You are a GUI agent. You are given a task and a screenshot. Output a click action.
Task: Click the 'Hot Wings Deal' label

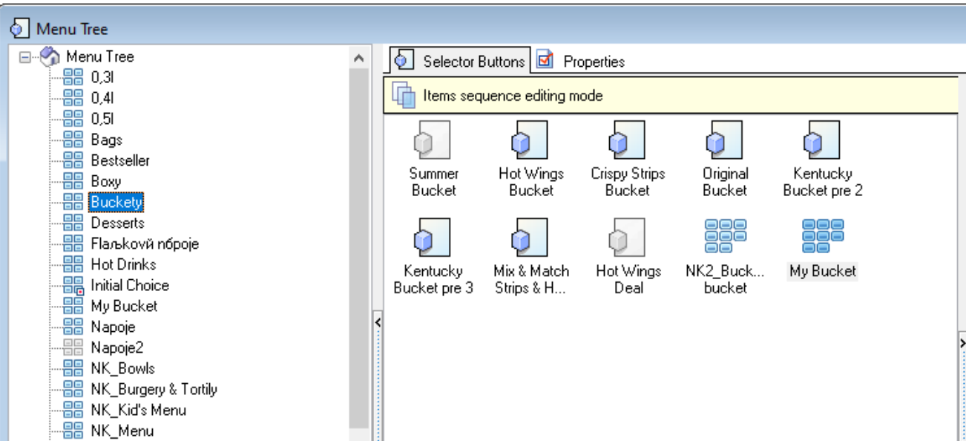pos(628,280)
